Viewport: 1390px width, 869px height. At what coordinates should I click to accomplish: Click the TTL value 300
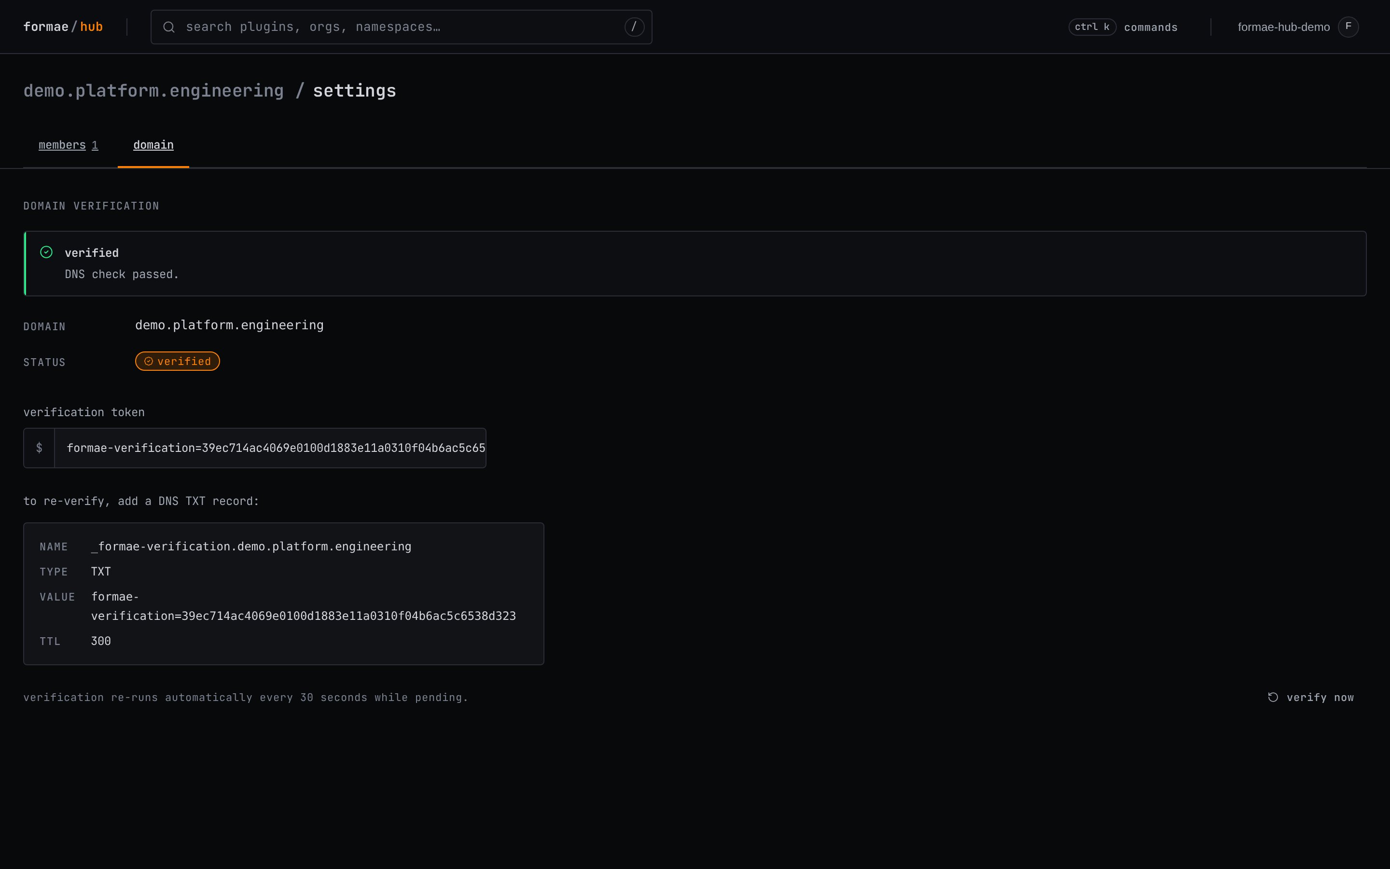tap(100, 641)
